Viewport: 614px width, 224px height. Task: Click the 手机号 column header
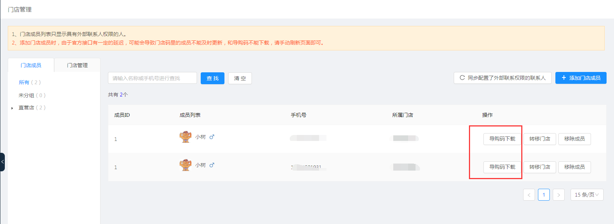click(x=299, y=115)
